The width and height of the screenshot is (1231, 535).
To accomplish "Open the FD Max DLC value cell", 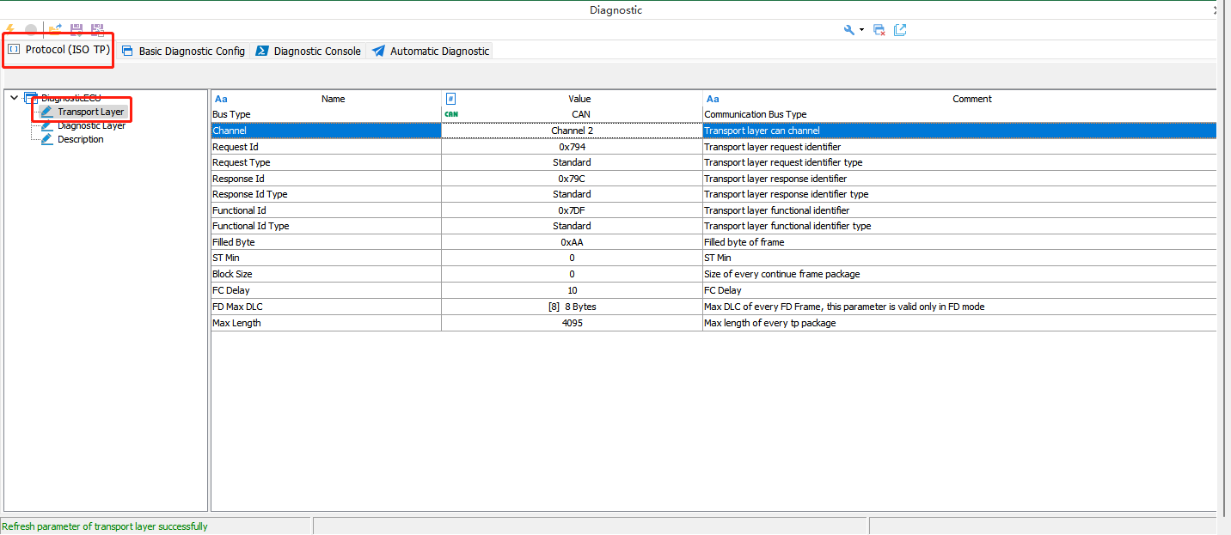I will point(572,307).
